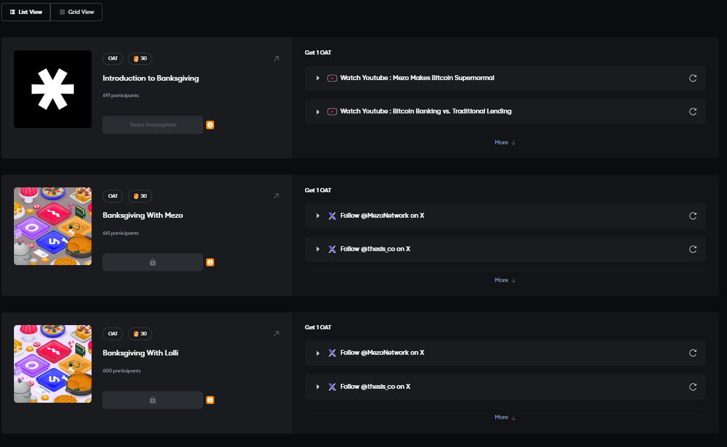Refresh Bitcoin Banking vs. Traditional Lending task
The height and width of the screenshot is (447, 727).
point(693,112)
